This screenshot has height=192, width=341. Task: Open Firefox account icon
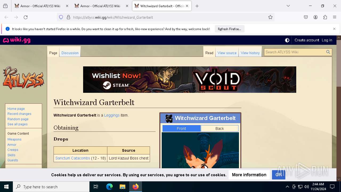point(315,17)
